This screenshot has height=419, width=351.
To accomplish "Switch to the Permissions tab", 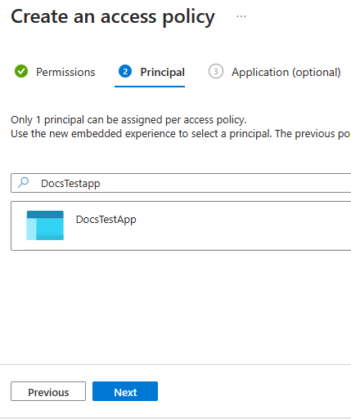I will coord(55,72).
